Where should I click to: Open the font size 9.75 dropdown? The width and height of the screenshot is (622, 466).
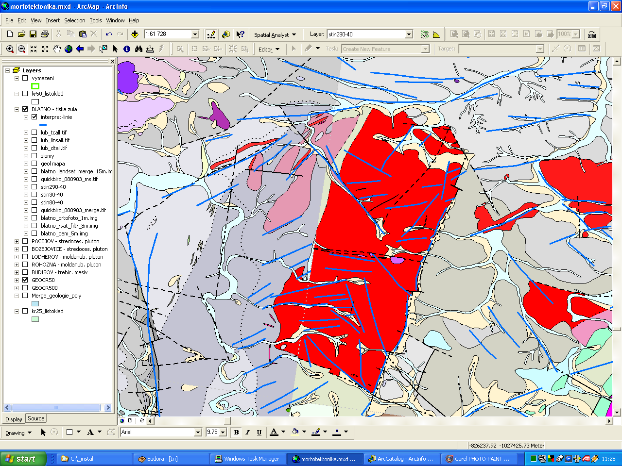[x=223, y=432]
